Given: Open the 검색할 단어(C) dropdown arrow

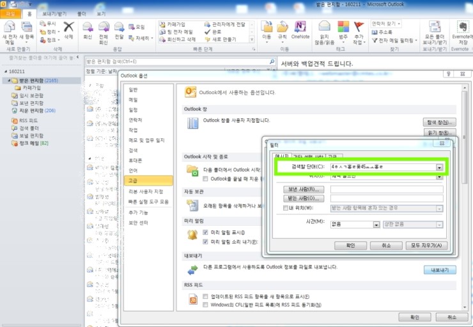Looking at the screenshot, I should pos(439,167).
